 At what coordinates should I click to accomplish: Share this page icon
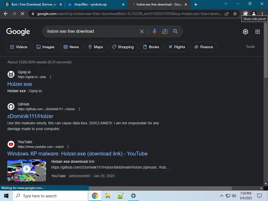click(227, 14)
